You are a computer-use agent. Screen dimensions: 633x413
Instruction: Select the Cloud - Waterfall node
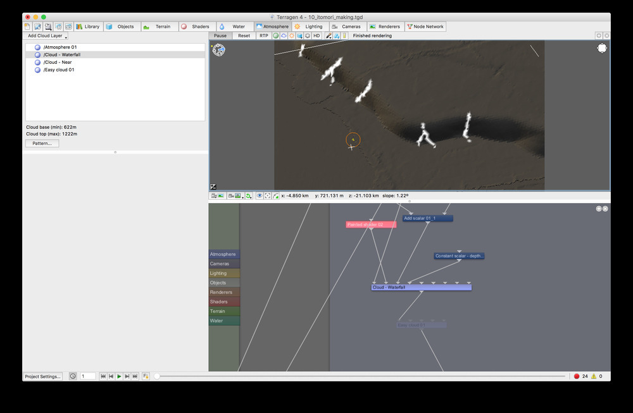point(422,287)
